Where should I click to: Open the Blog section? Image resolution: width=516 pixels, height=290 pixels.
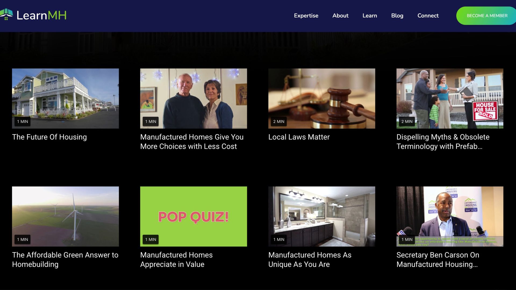tap(397, 16)
